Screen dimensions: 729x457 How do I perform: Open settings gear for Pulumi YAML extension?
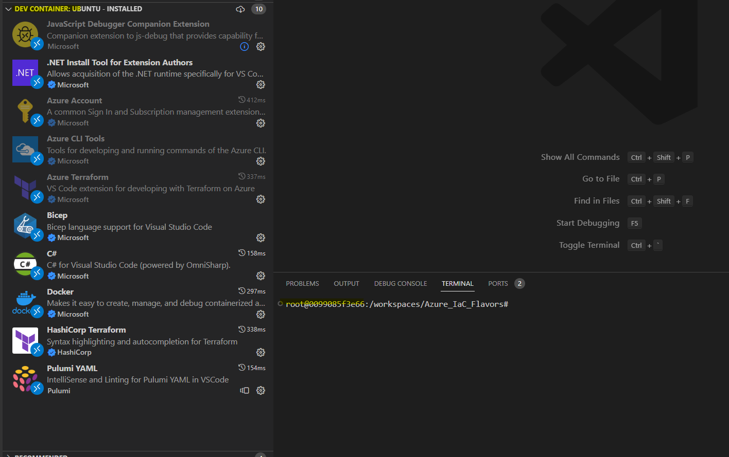261,390
